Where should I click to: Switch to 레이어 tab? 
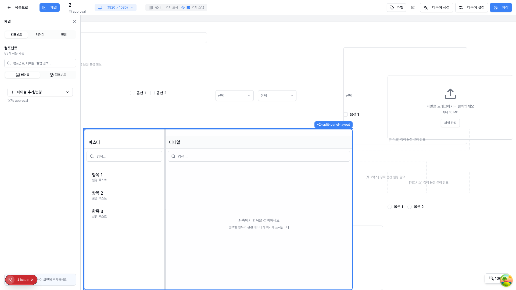[x=40, y=35]
